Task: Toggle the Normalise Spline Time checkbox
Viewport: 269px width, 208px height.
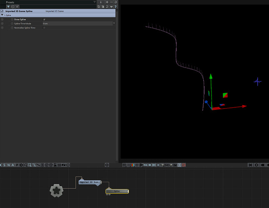Action: coord(44,27)
